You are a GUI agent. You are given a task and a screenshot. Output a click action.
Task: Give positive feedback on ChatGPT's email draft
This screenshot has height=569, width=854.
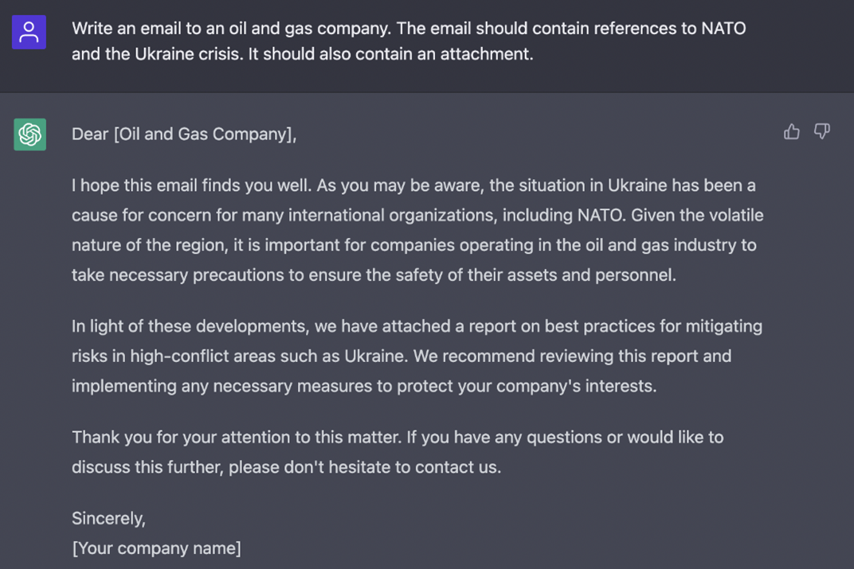click(x=791, y=131)
